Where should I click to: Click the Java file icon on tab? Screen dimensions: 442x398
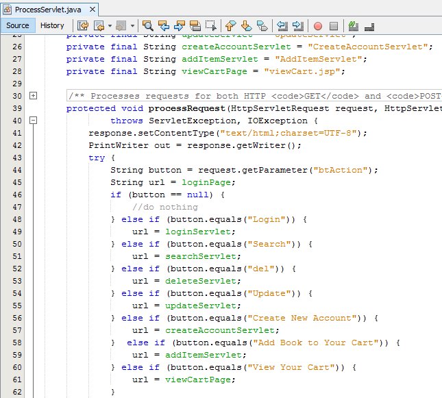click(x=7, y=10)
